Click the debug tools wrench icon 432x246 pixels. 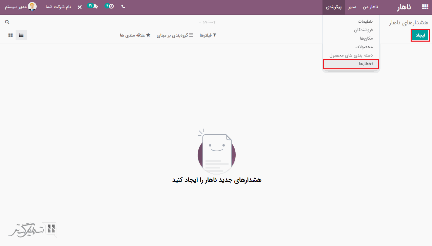click(x=80, y=7)
